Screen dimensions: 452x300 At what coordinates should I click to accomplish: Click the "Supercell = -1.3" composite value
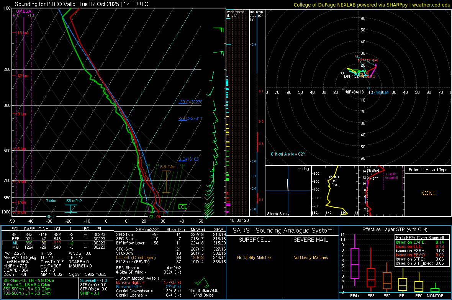click(x=94, y=280)
